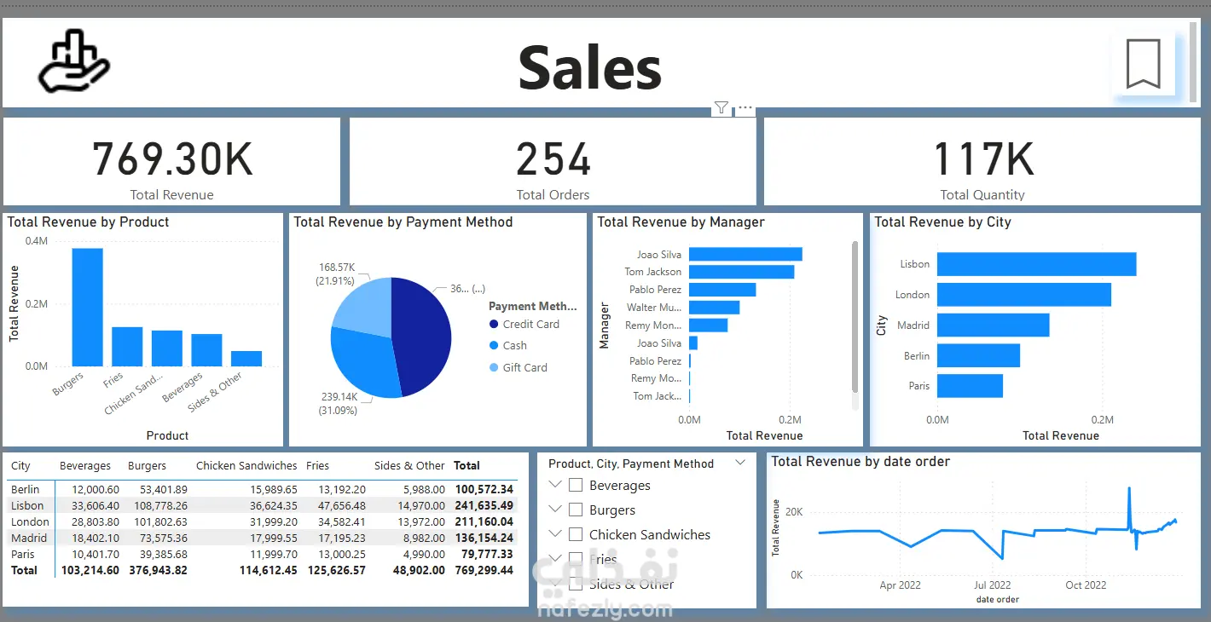The height and width of the screenshot is (622, 1211).
Task: Click the Paris row label in the table
Action: pos(22,554)
